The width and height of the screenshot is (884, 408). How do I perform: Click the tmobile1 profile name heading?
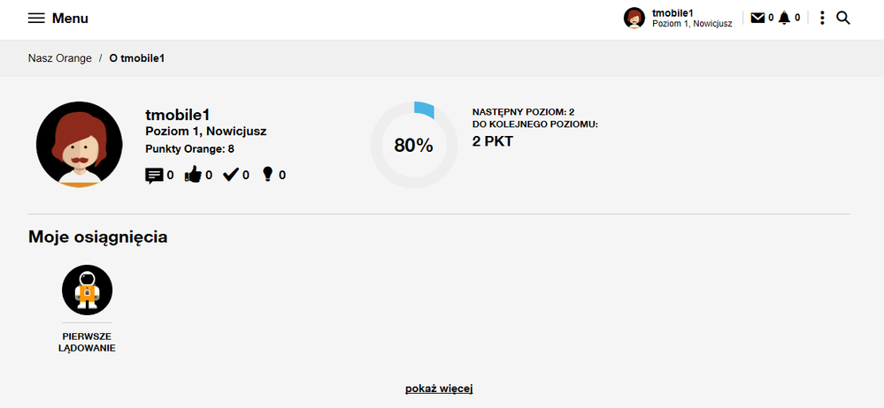tap(177, 114)
